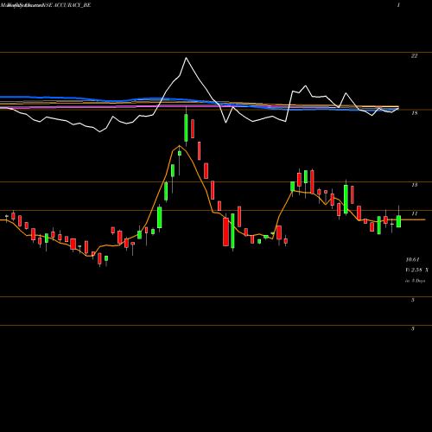432x432 pixels.
Task: Click the 10.61 last price value
Action: pos(412,260)
